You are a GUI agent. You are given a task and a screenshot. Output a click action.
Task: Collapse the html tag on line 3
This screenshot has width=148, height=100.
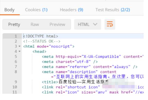[19, 46]
